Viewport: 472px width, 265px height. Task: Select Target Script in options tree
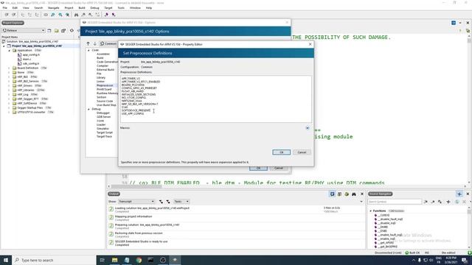click(105, 132)
